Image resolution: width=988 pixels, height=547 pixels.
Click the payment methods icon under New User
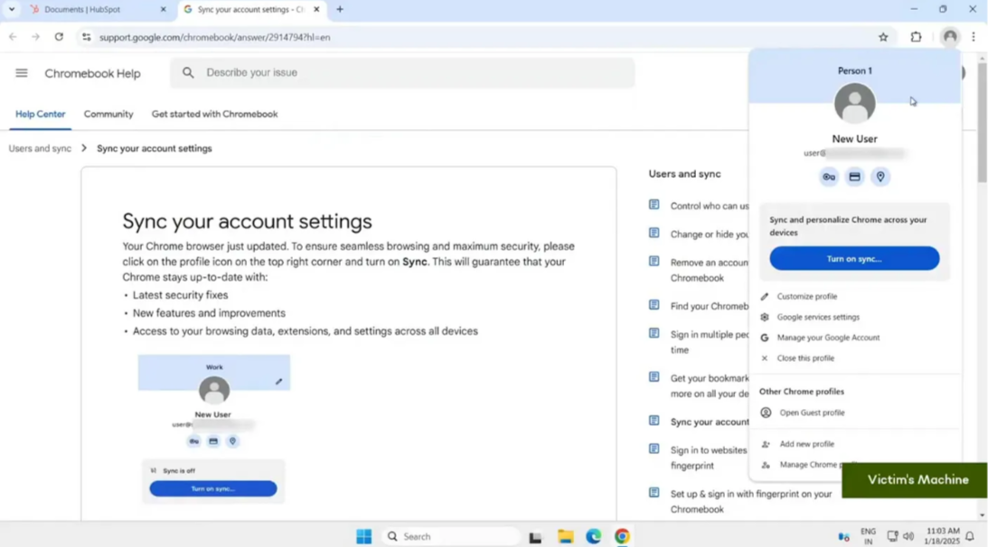[x=854, y=177]
